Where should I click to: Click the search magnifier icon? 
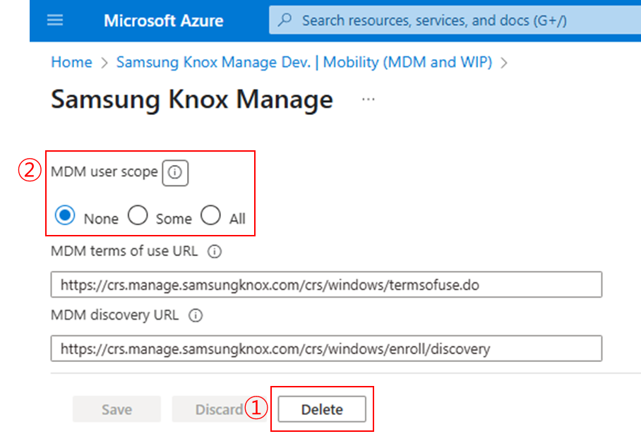(285, 20)
